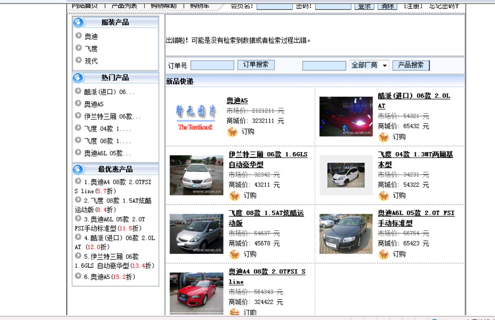Click the car photo for 飞度 04款 1.3MT
This screenshot has width=495, height=320.
346,176
